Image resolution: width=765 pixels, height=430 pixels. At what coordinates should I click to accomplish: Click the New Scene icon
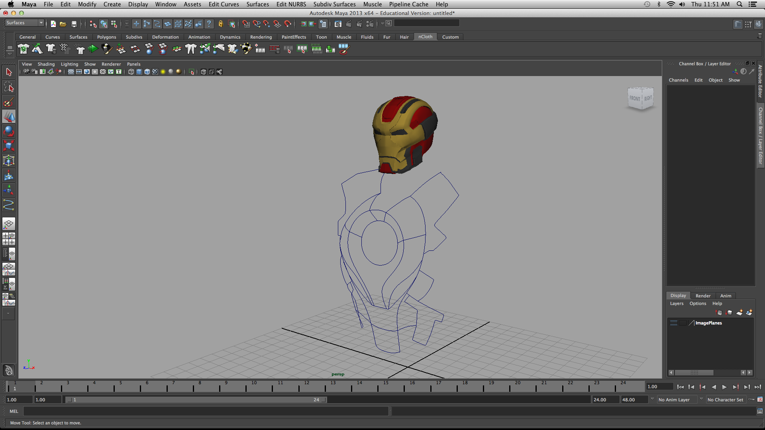pos(53,24)
